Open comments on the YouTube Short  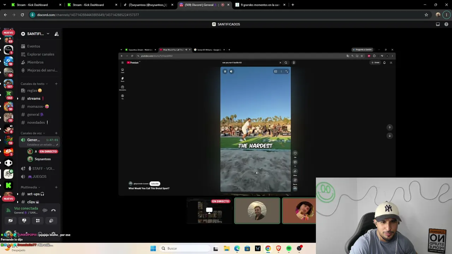[x=295, y=162]
